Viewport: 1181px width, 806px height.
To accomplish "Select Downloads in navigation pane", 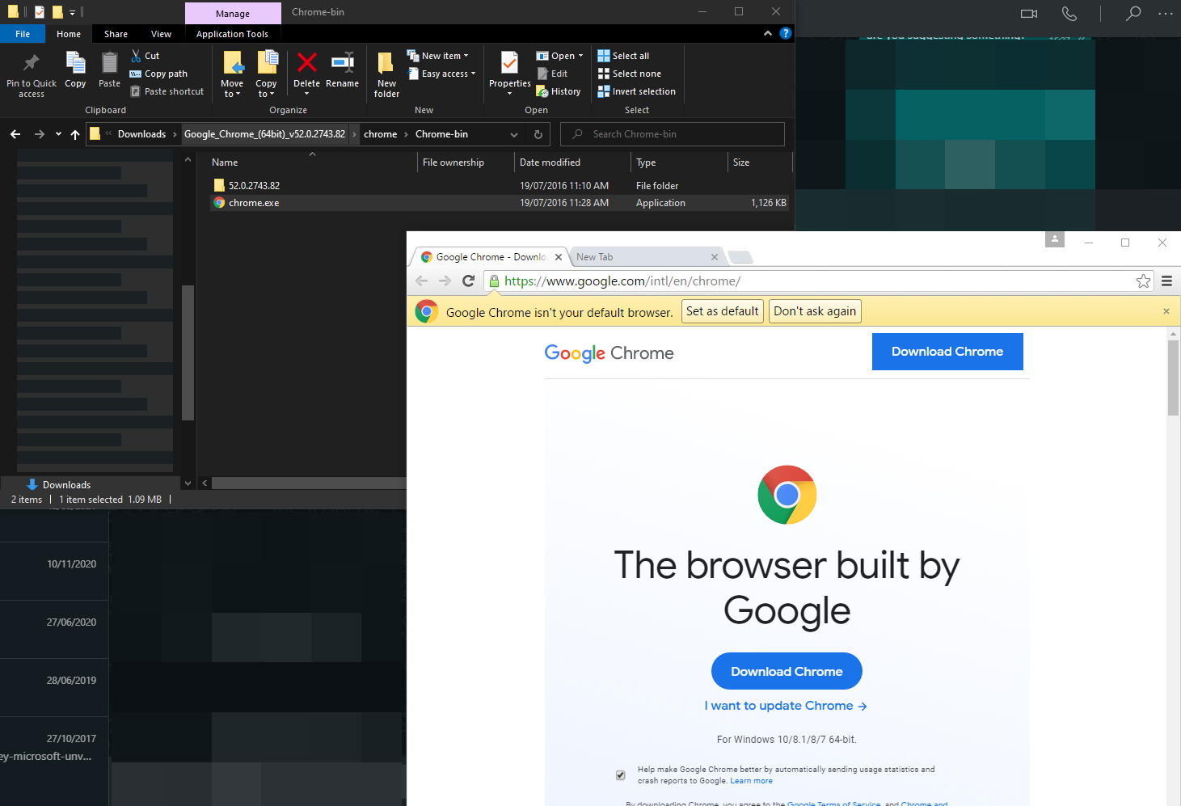I will point(66,485).
